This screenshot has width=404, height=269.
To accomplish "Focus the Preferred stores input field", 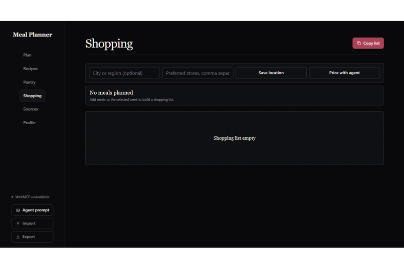I will [x=197, y=73].
